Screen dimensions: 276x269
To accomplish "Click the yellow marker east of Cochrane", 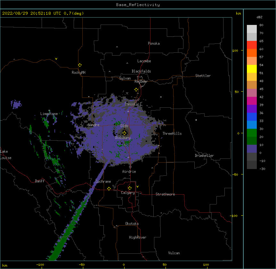I will click(x=109, y=188).
